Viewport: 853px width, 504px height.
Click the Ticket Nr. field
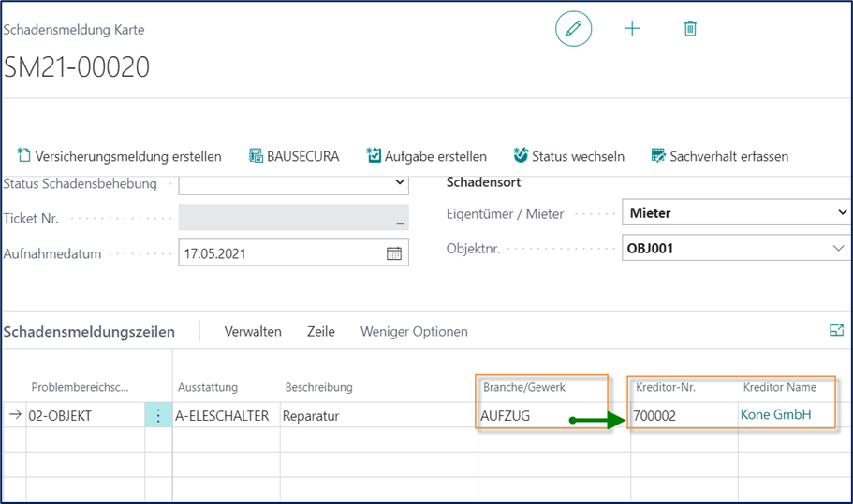292,218
